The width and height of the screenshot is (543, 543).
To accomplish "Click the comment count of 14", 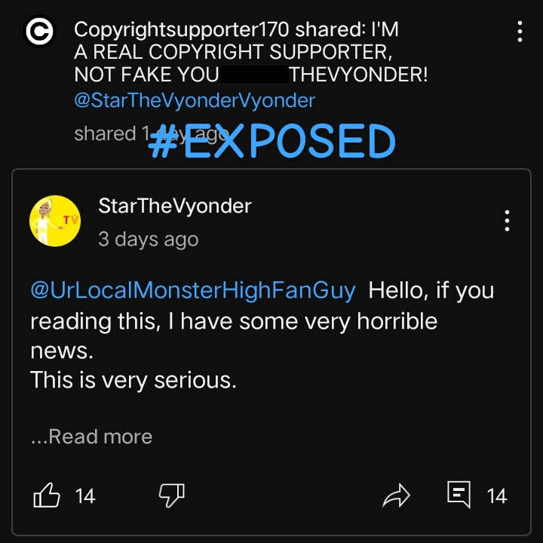I will point(497,496).
